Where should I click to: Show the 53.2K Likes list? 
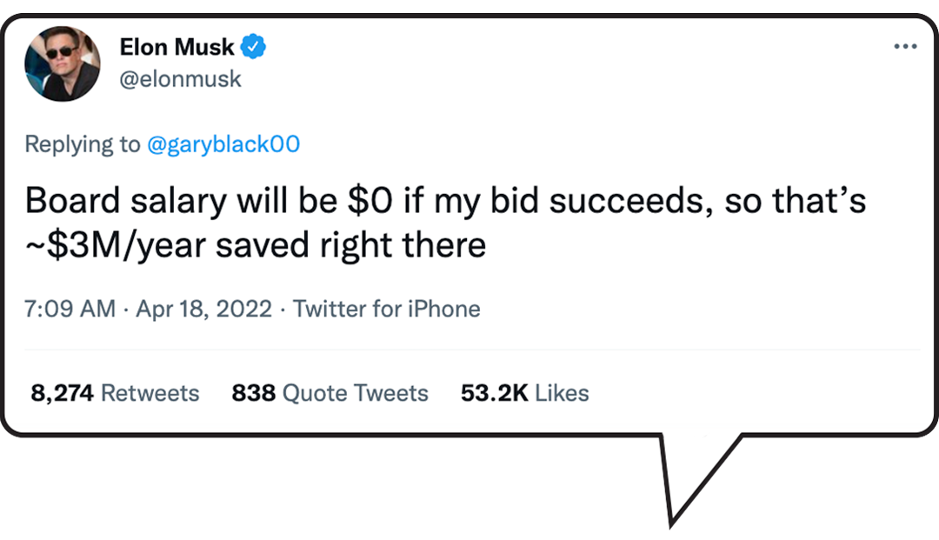[x=524, y=393]
